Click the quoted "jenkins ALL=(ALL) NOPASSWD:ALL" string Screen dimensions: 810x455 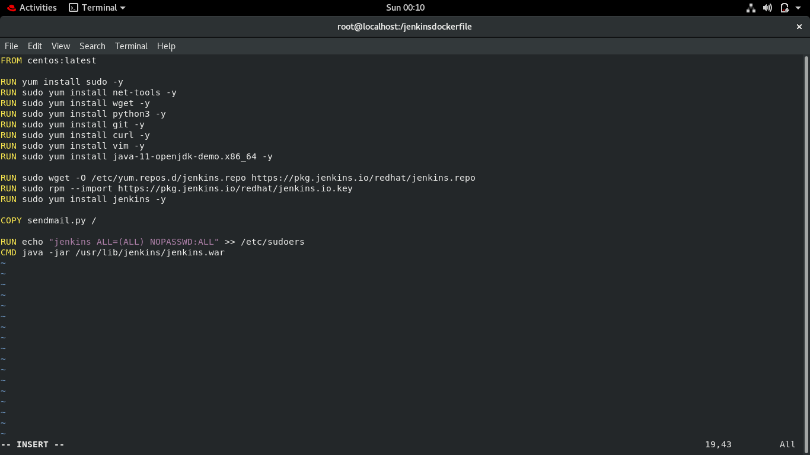pyautogui.click(x=134, y=242)
